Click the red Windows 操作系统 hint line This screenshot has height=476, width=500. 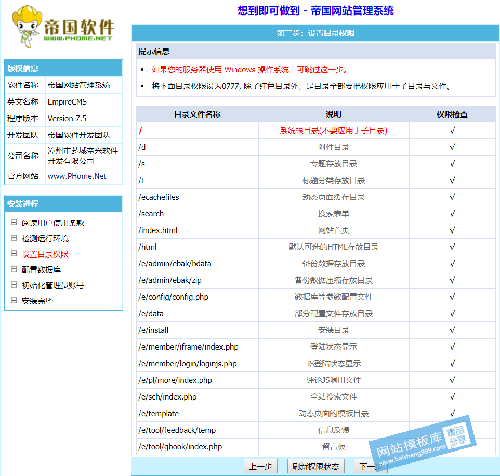point(250,70)
